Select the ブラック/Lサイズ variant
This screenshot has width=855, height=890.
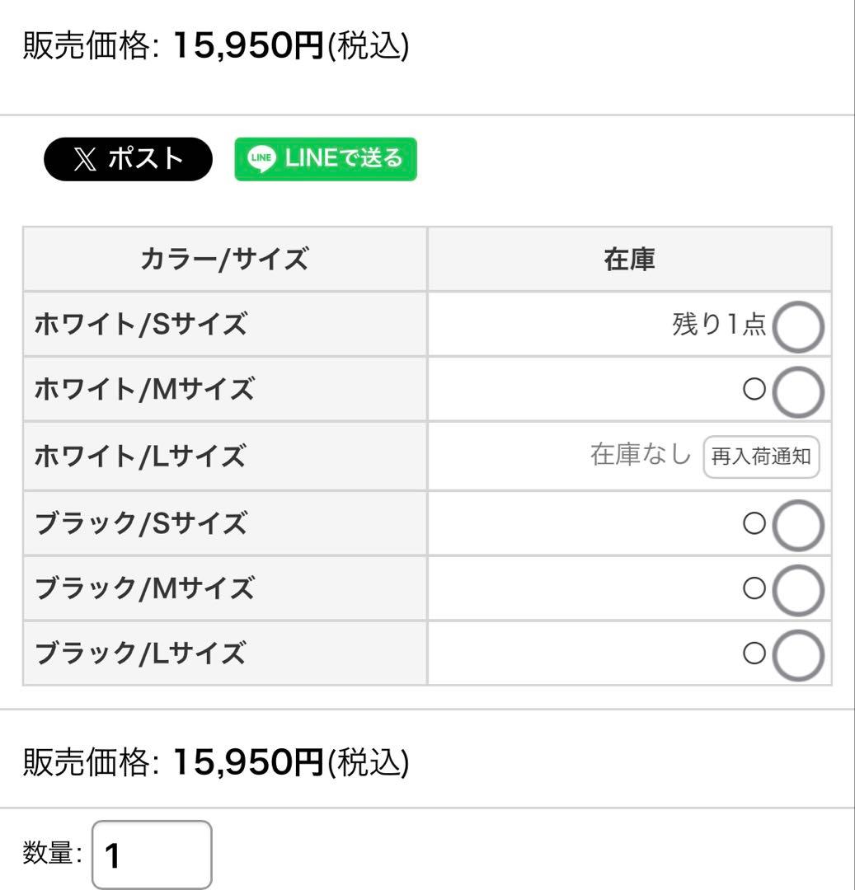798,653
